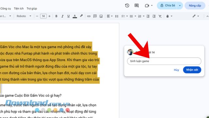Click the comment field with bình luận game

point(164,61)
